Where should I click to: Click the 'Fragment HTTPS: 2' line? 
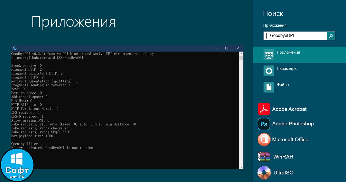pos(27,77)
